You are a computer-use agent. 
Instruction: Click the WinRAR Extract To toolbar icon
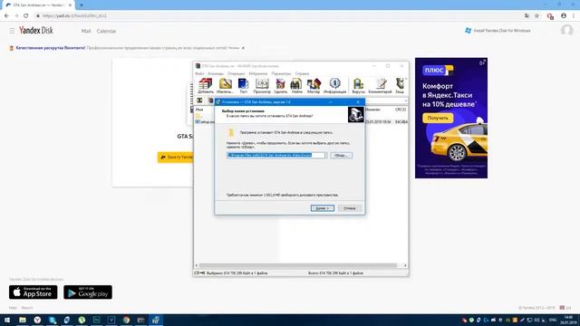225,86
